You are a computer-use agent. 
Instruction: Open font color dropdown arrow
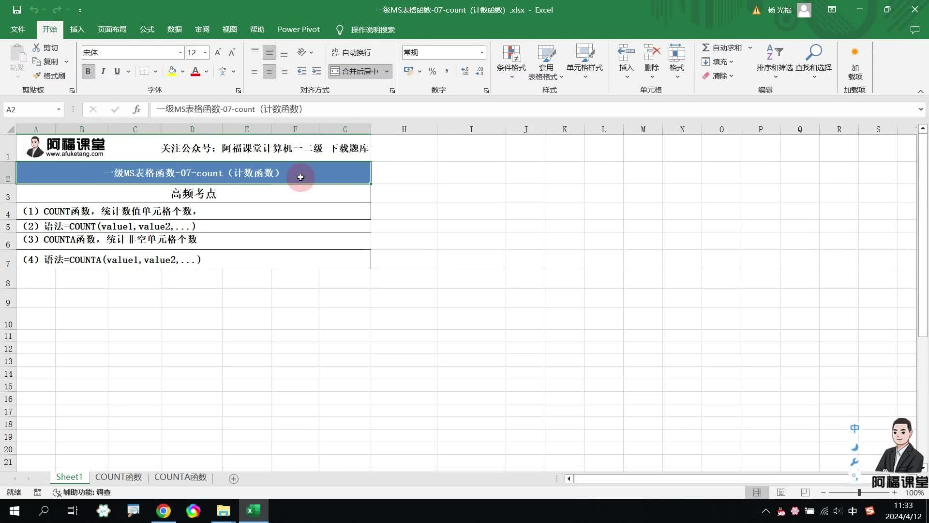click(206, 71)
